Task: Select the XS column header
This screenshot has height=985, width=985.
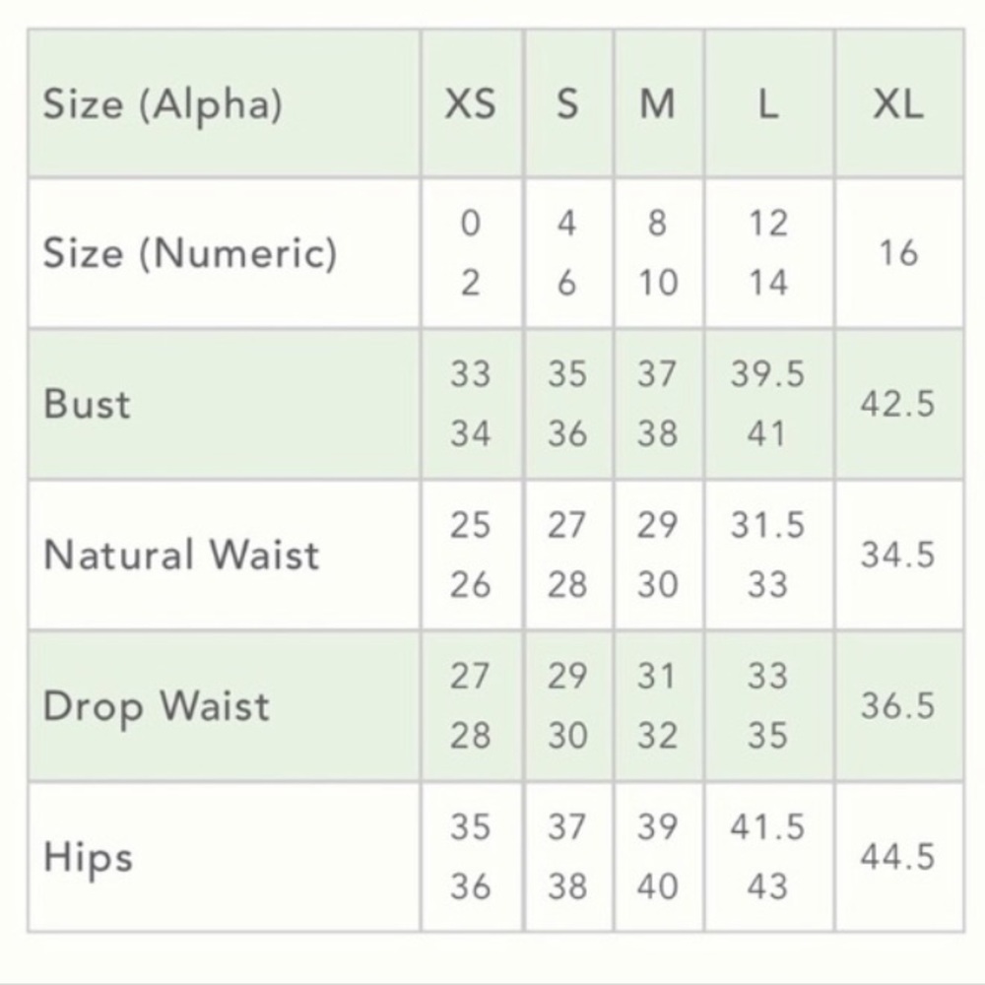Action: click(471, 103)
